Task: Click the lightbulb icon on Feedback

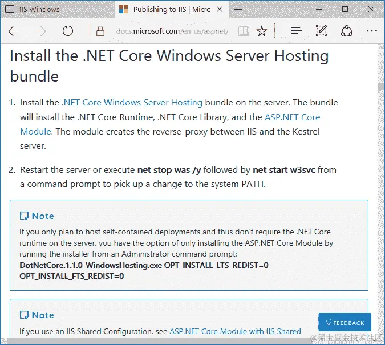Action: tap(329, 322)
